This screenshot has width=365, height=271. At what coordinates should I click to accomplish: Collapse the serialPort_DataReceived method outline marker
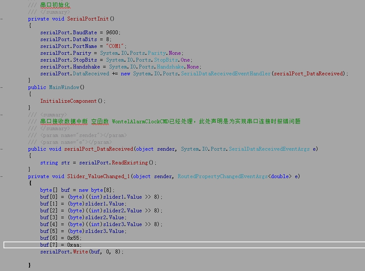click(x=1, y=149)
